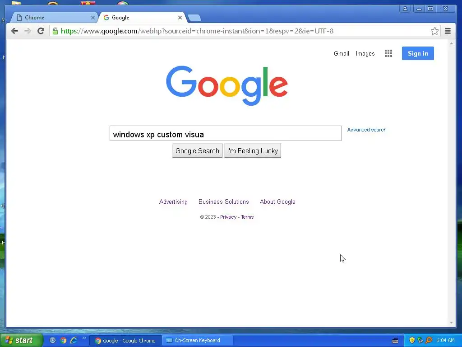Image resolution: width=462 pixels, height=347 pixels.
Task: Open Images link
Action: tap(365, 53)
